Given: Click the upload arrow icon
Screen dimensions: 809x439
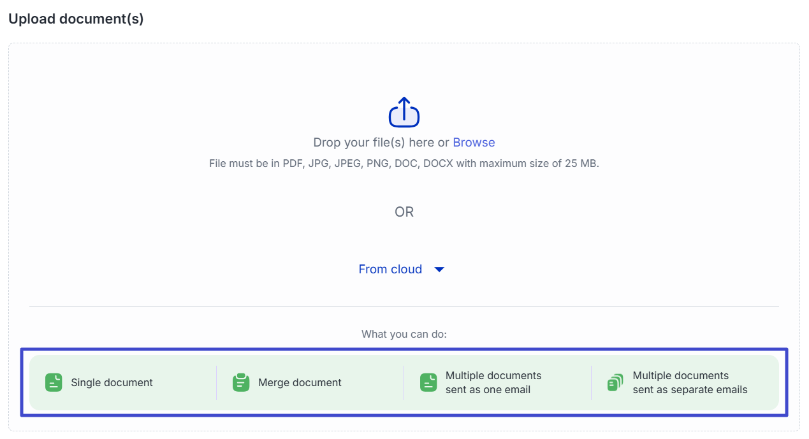Looking at the screenshot, I should (x=404, y=113).
